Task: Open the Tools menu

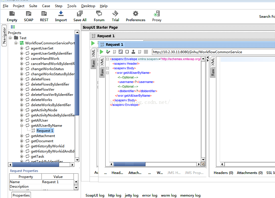Action: click(x=72, y=6)
